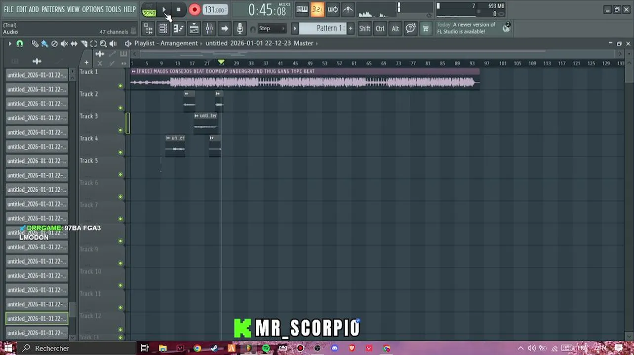Toggle the loop recording icon
The image size is (634, 355).
tap(333, 9)
